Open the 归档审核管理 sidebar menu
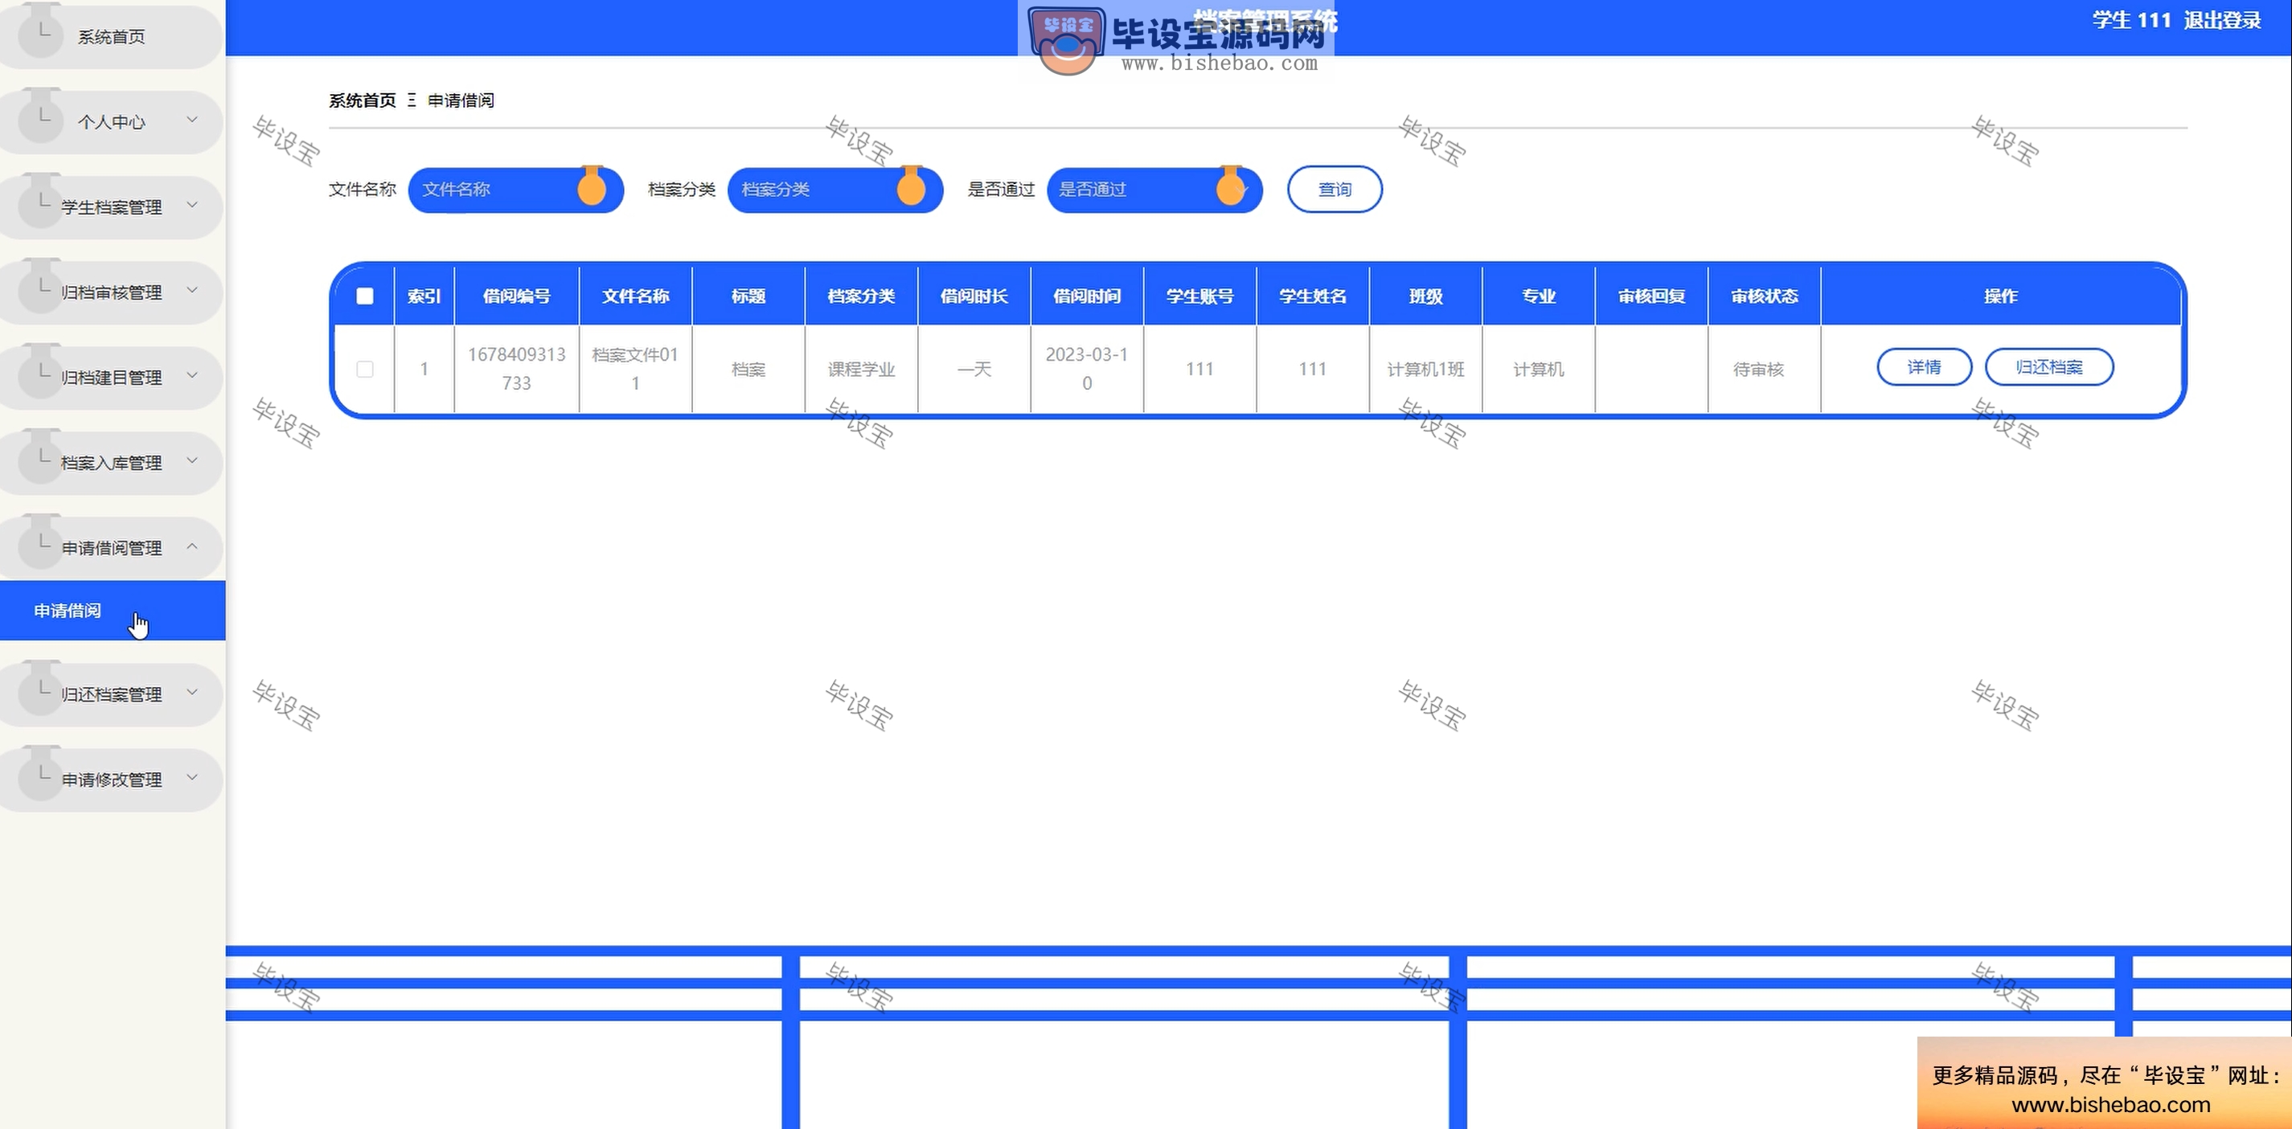Viewport: 2292px width, 1129px height. [x=111, y=292]
